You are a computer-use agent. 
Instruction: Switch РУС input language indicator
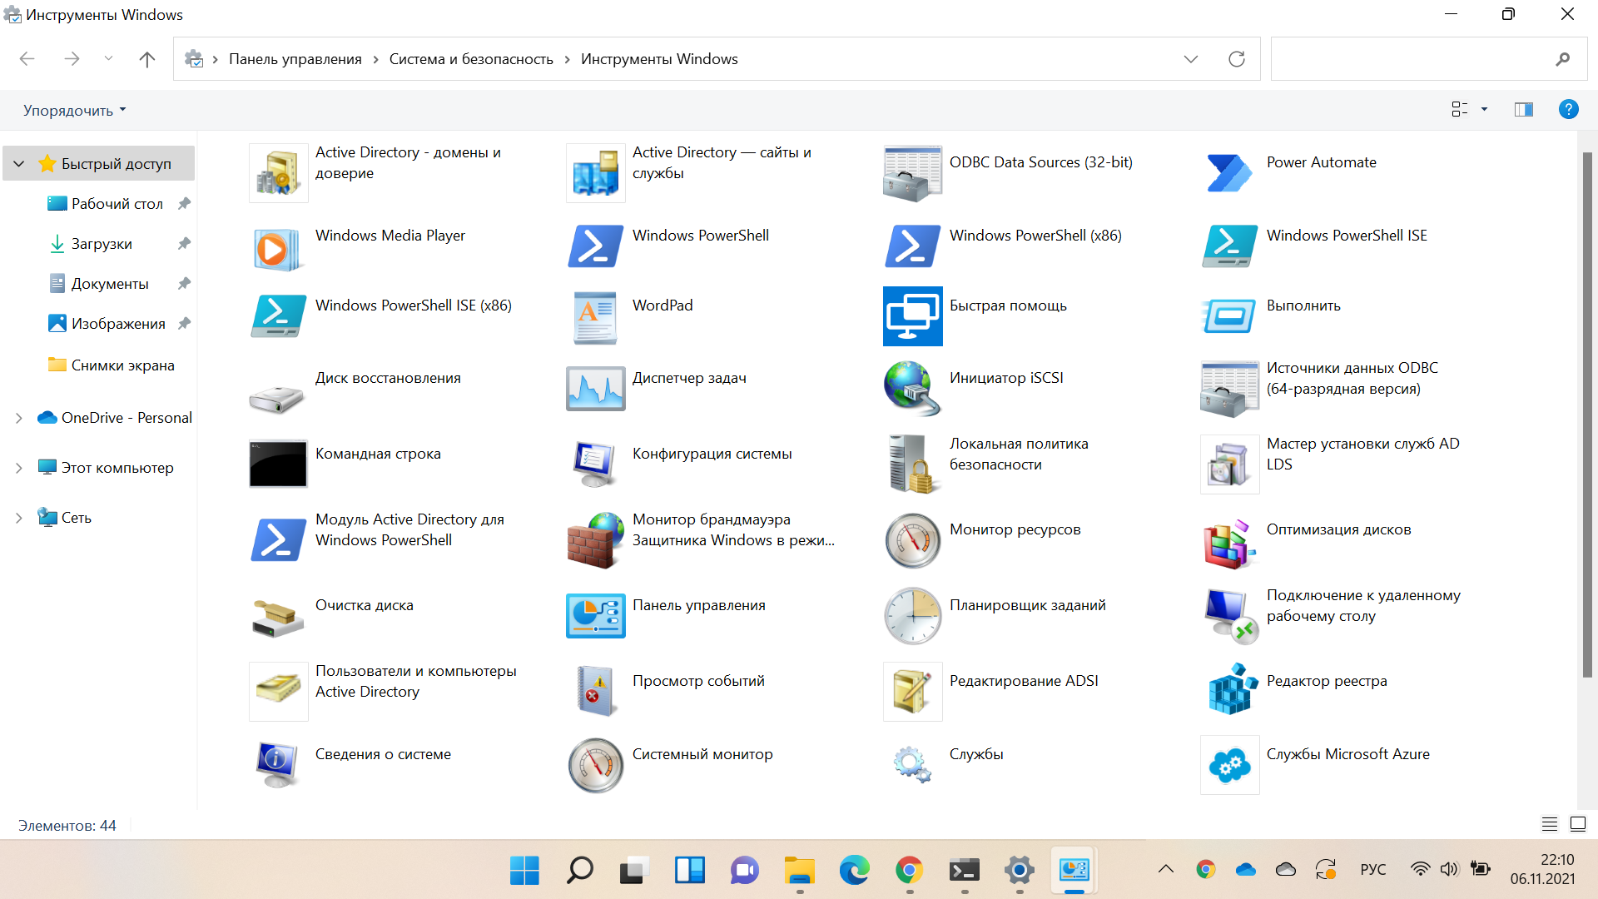pos(1372,870)
